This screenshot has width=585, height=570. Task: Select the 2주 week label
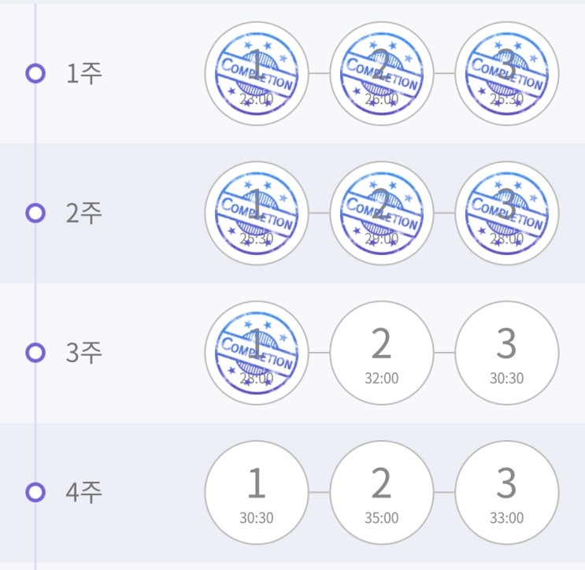pos(83,213)
